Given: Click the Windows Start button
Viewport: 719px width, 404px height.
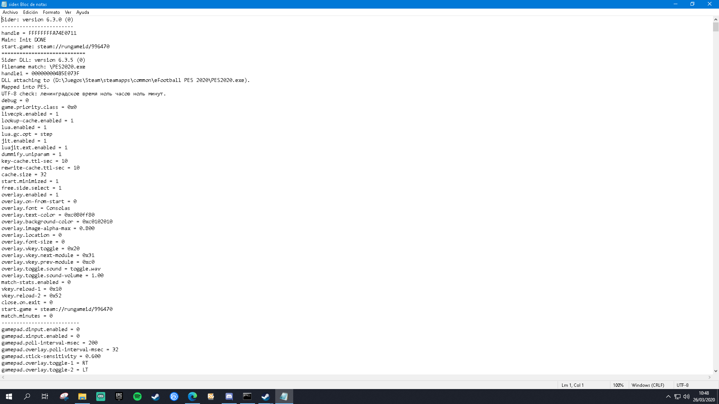Looking at the screenshot, I should tap(9, 397).
